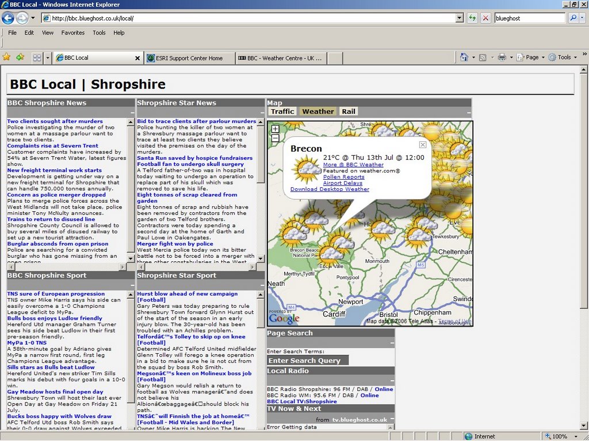
Task: Select the Traffic map tab
Action: pyautogui.click(x=282, y=111)
